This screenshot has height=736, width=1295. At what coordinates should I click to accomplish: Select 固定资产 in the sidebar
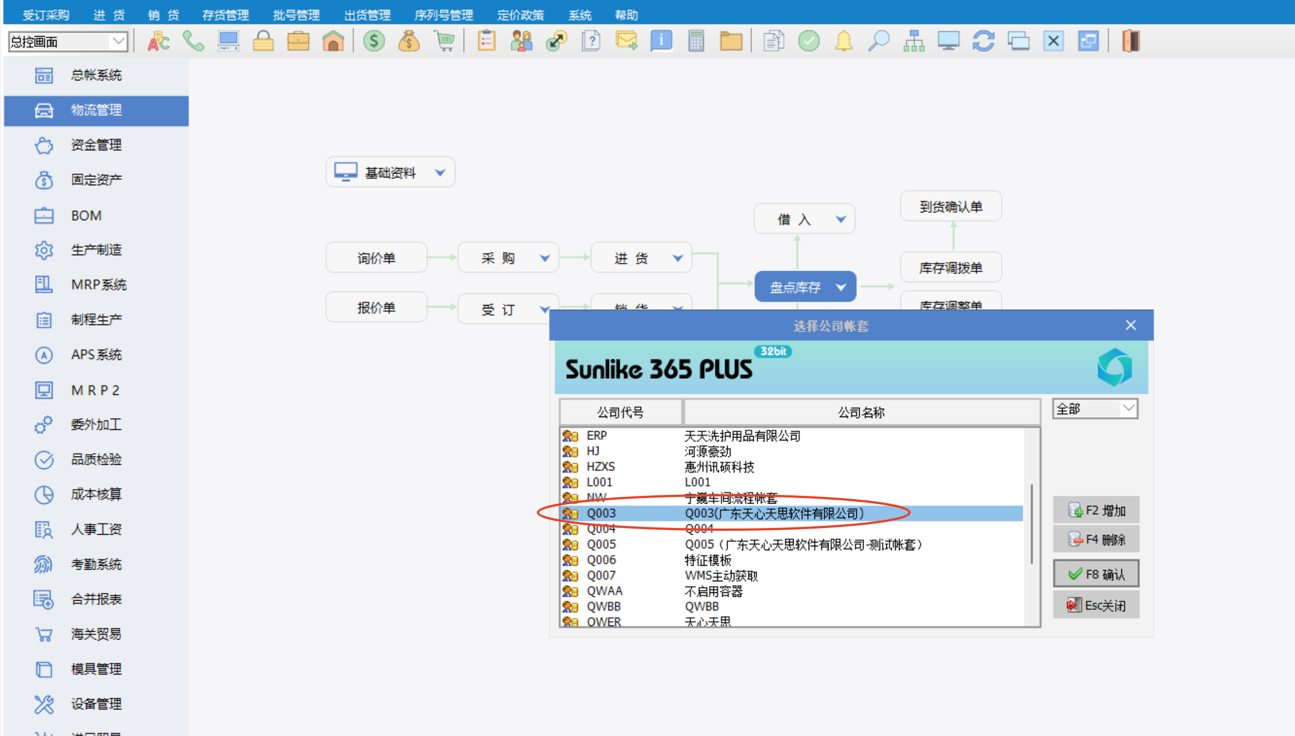click(x=96, y=180)
